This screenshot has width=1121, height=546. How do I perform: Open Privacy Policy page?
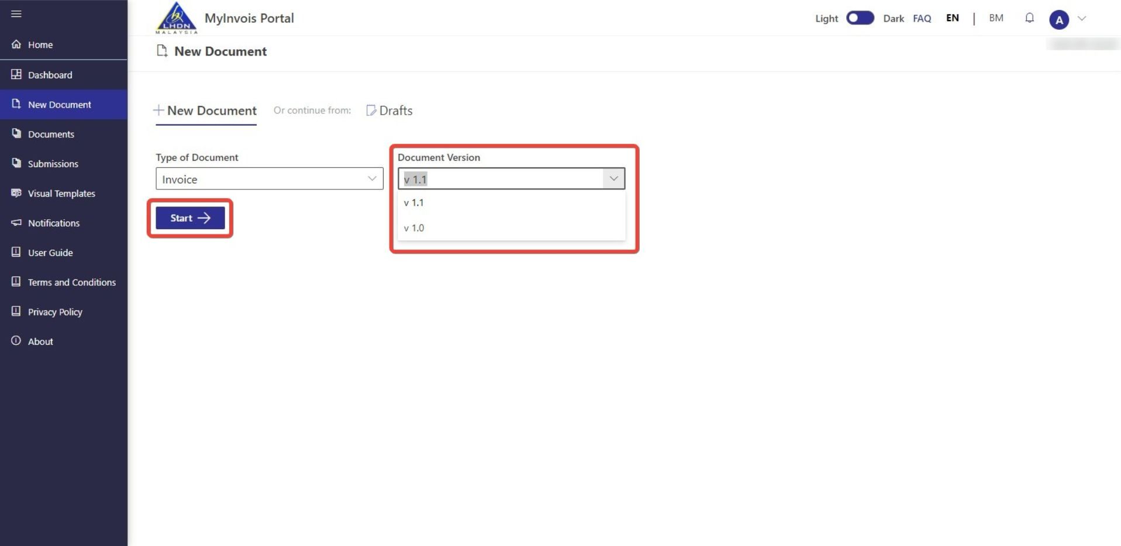pyautogui.click(x=63, y=312)
